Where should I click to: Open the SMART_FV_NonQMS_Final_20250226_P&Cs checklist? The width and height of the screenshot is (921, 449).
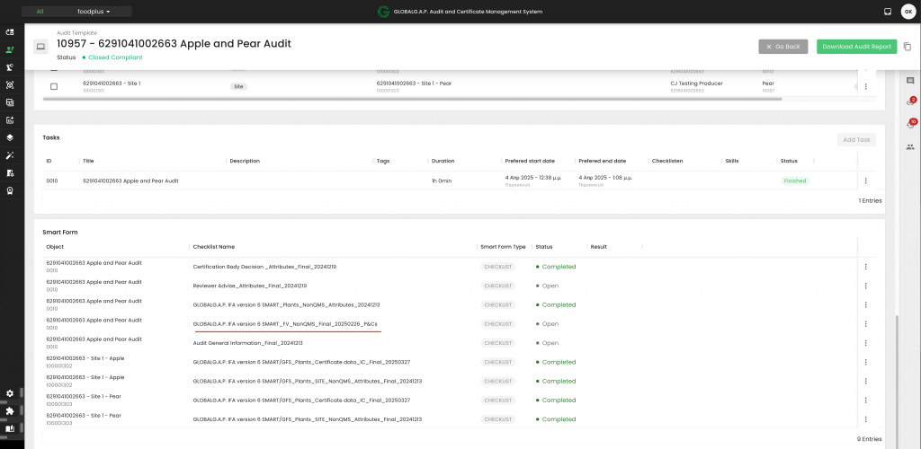click(287, 324)
